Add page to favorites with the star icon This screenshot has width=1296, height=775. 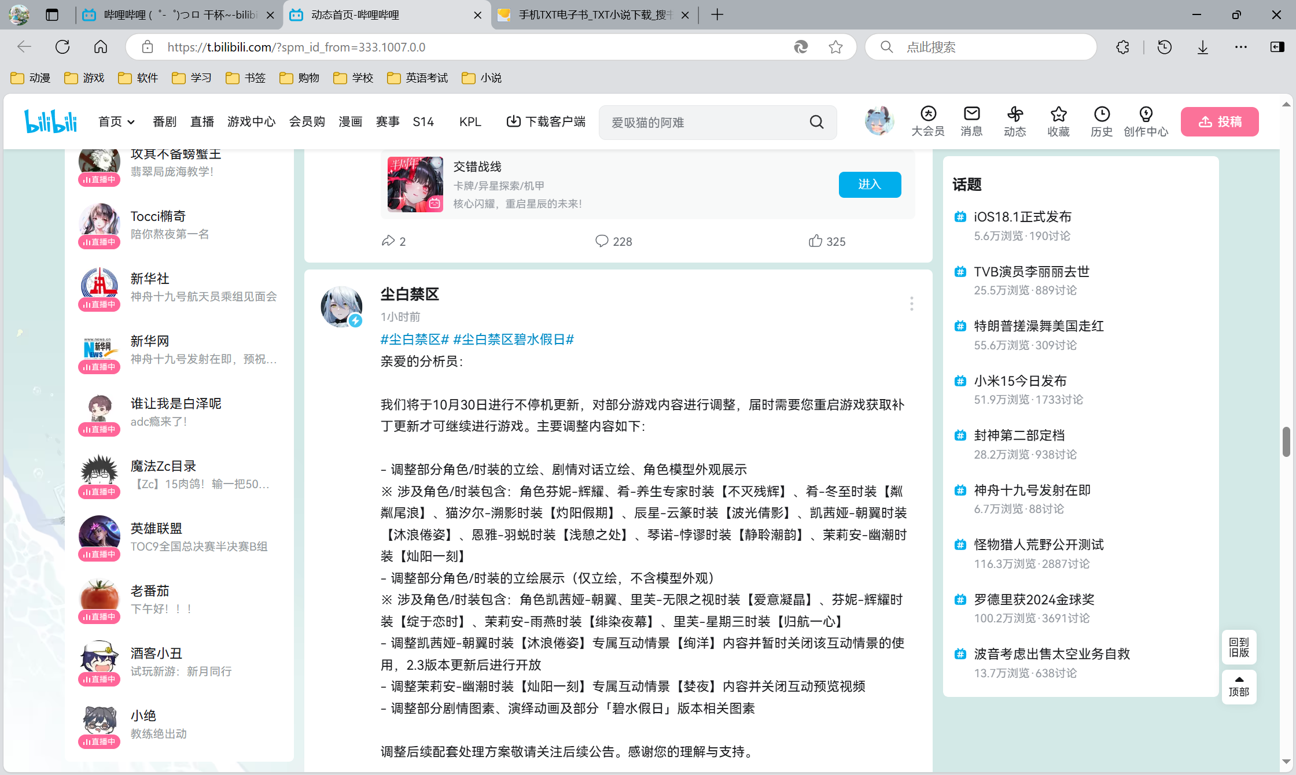[835, 47]
